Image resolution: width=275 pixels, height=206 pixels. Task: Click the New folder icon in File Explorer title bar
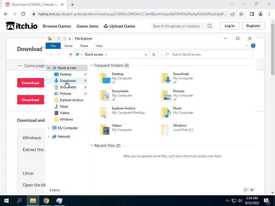pos(65,39)
